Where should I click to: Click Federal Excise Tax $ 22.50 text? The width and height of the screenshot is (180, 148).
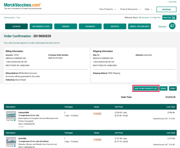pyautogui.click(x=164, y=145)
